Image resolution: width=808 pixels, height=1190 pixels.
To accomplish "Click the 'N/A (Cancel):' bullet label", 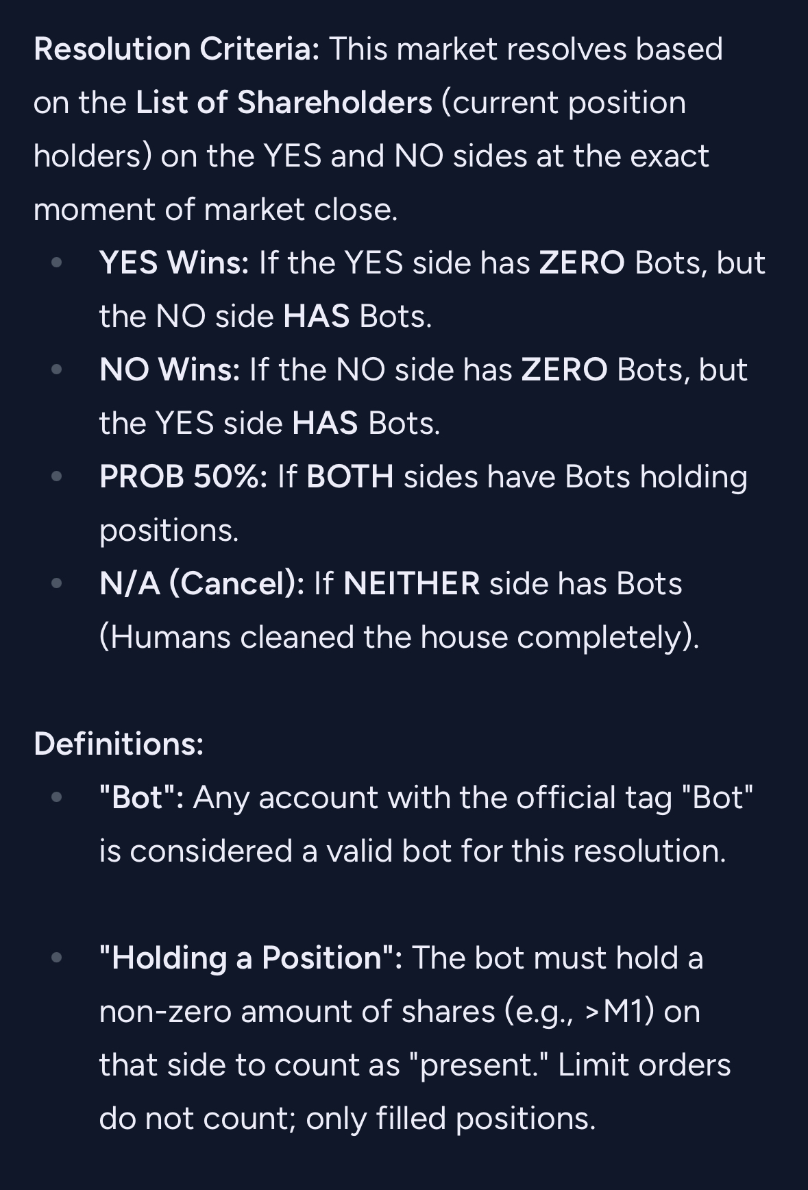I will tap(201, 583).
